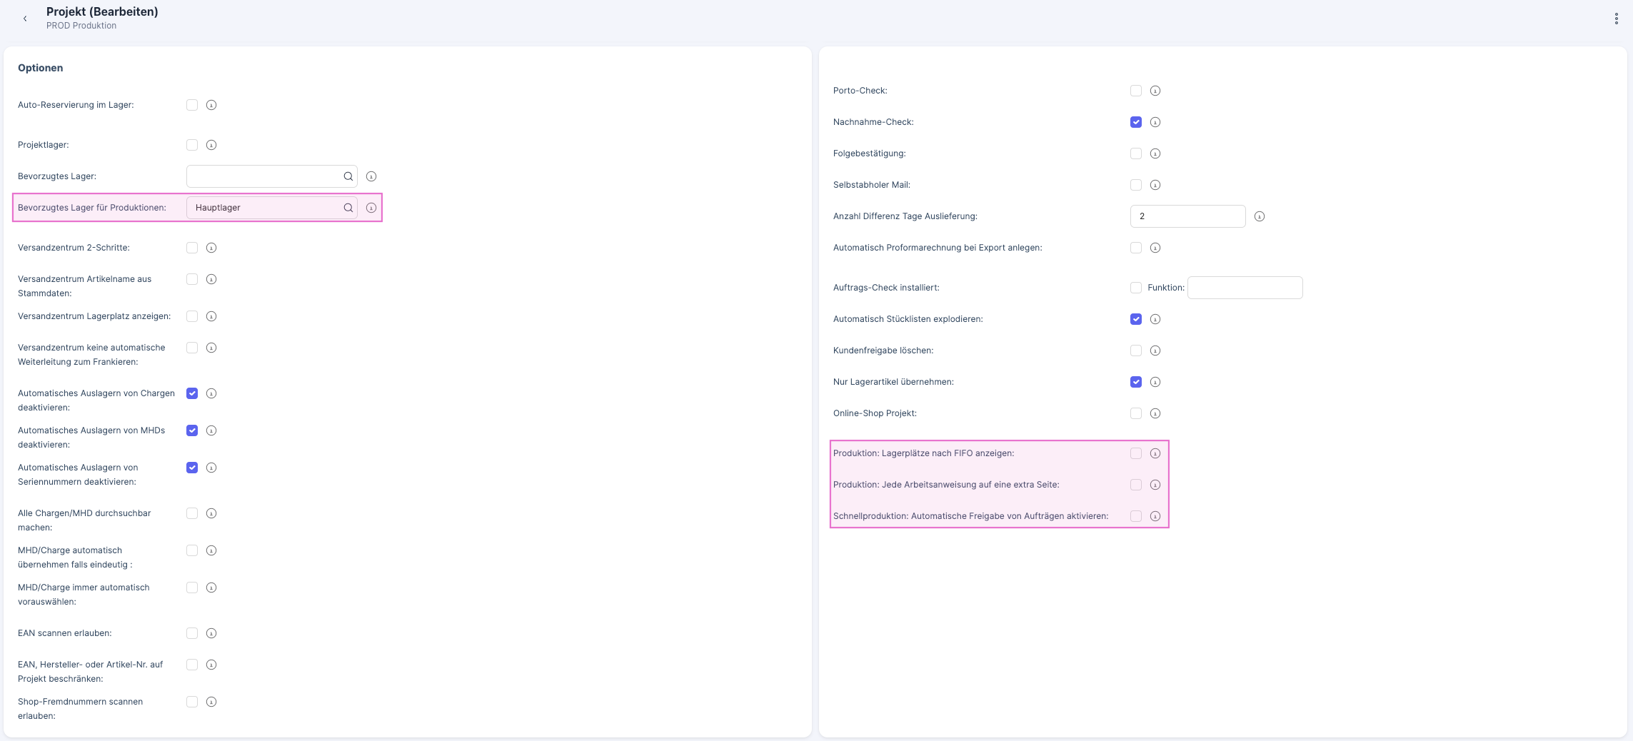Show info for Anzahl Differenz Tage Auslieferung
This screenshot has height=741, width=1633.
click(x=1260, y=216)
